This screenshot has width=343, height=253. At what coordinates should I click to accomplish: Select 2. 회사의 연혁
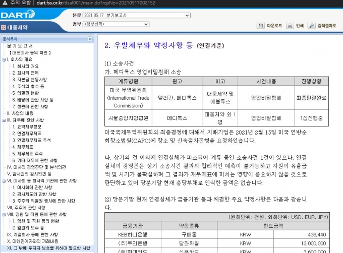[25, 73]
